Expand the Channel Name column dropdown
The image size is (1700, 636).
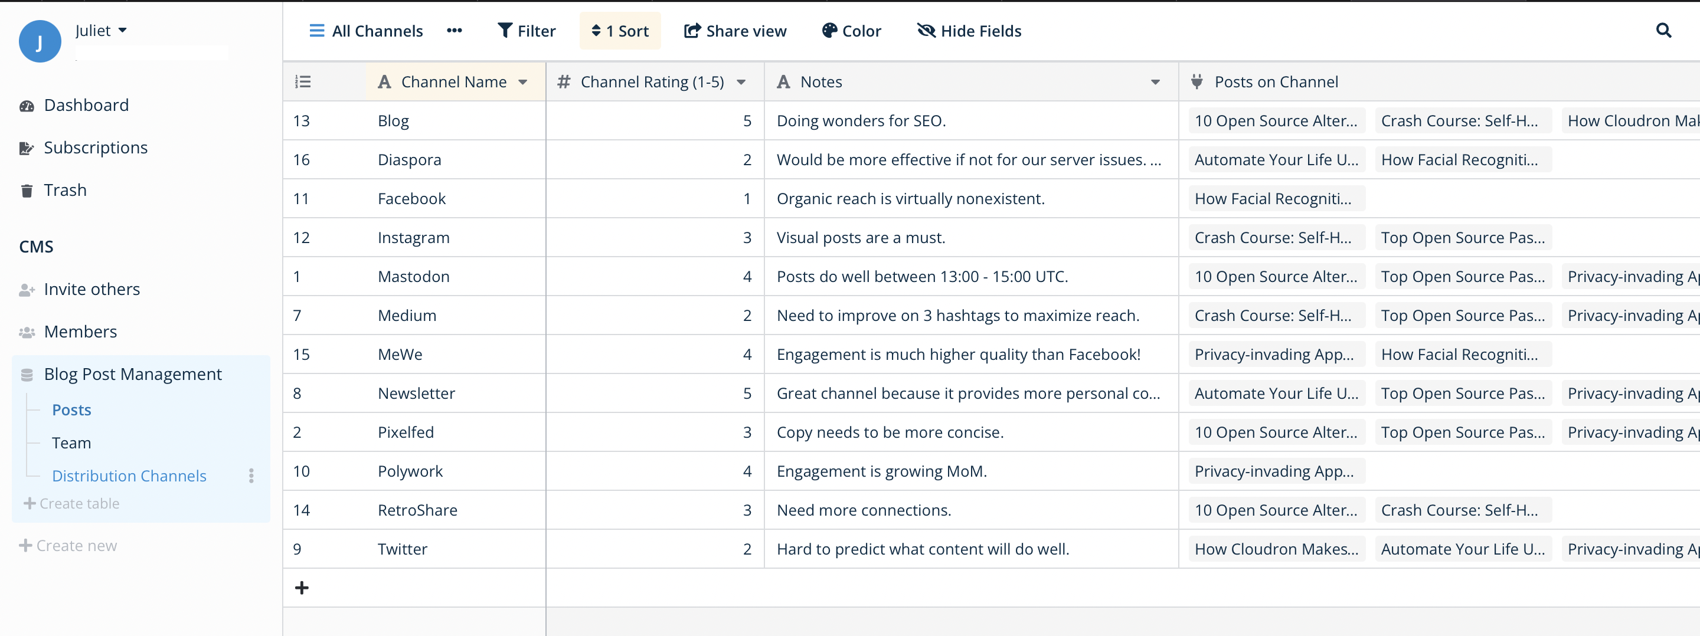[x=522, y=82]
